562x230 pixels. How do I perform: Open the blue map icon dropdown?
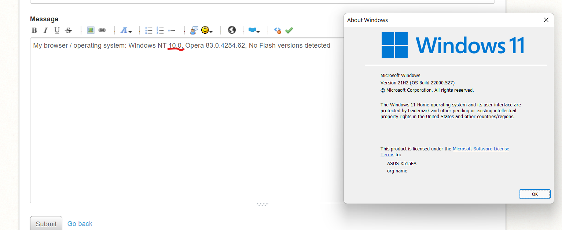pyautogui.click(x=254, y=30)
